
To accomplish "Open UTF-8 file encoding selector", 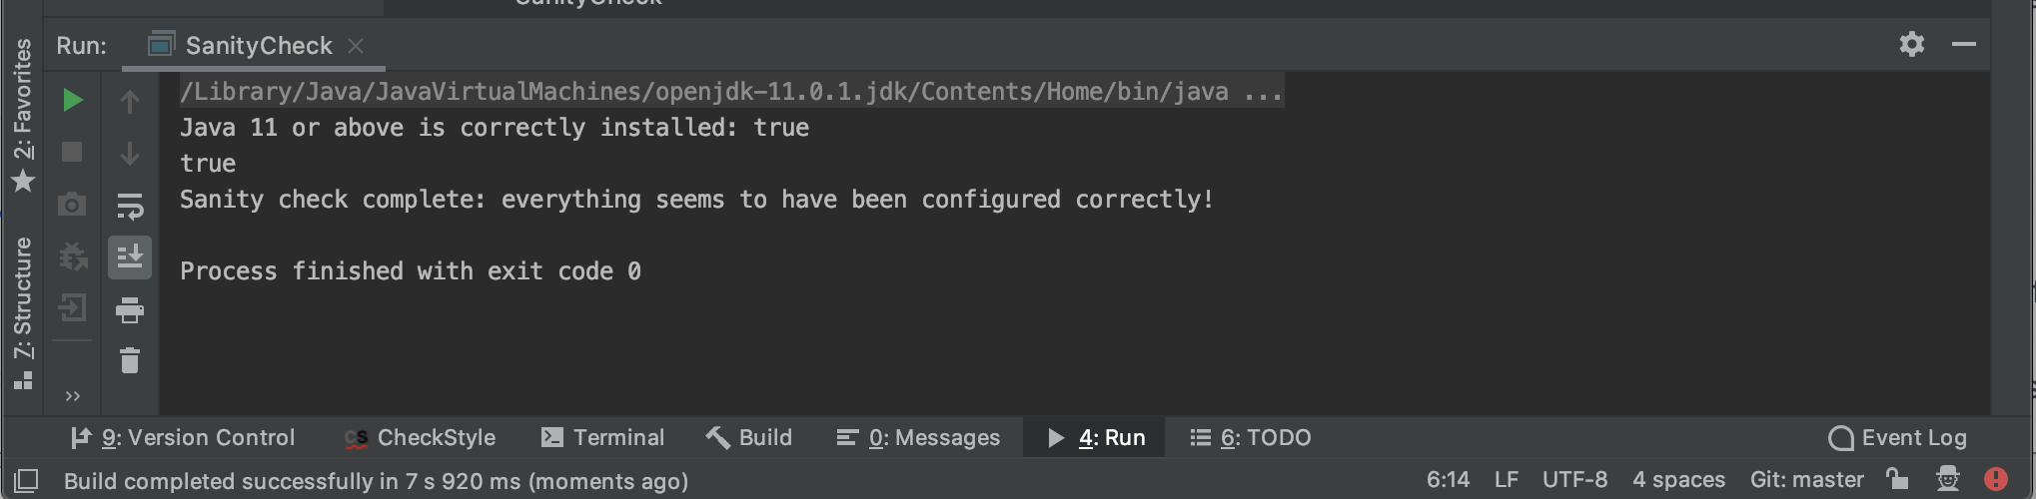I will 1574,480.
